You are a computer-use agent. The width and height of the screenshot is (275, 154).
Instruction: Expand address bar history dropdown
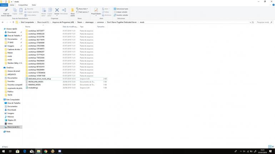tap(250, 22)
